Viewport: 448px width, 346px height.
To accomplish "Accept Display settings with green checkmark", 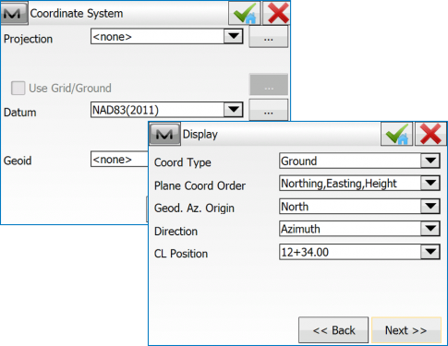I will click(397, 134).
